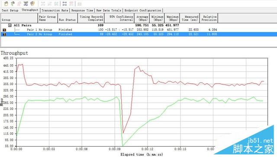Open the Raw Data Totals tab

(x=109, y=10)
